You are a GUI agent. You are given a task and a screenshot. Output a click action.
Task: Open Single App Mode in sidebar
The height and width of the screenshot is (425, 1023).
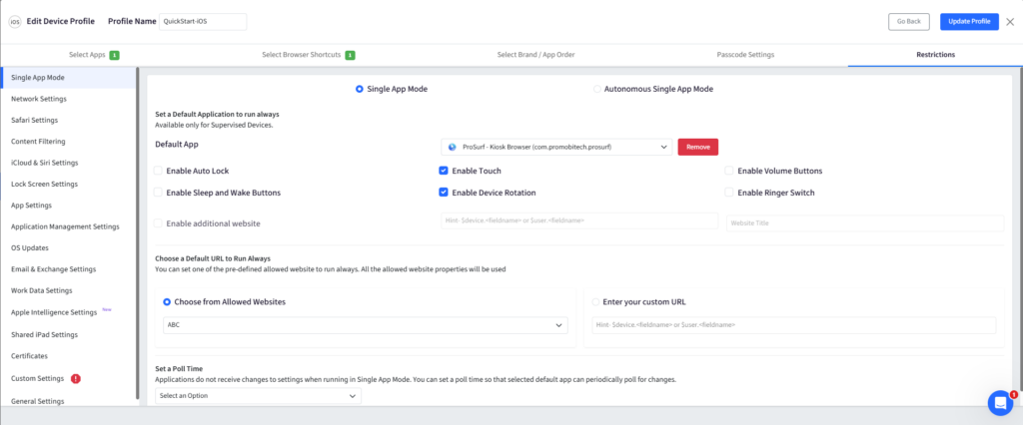(x=69, y=78)
